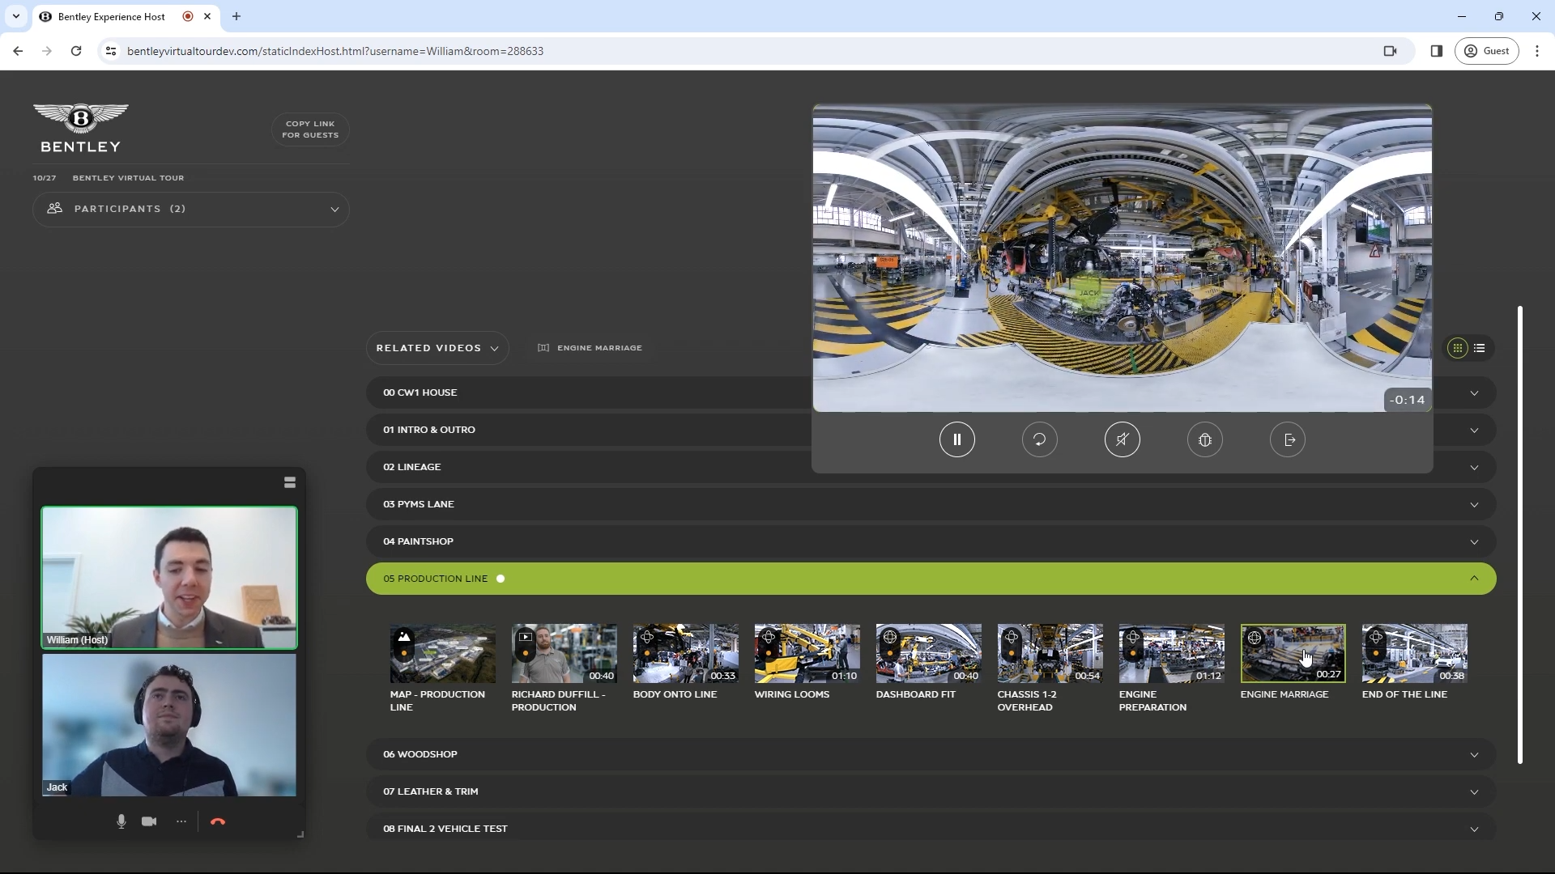Toggle the browser side panel
The width and height of the screenshot is (1555, 874).
coord(1436,51)
